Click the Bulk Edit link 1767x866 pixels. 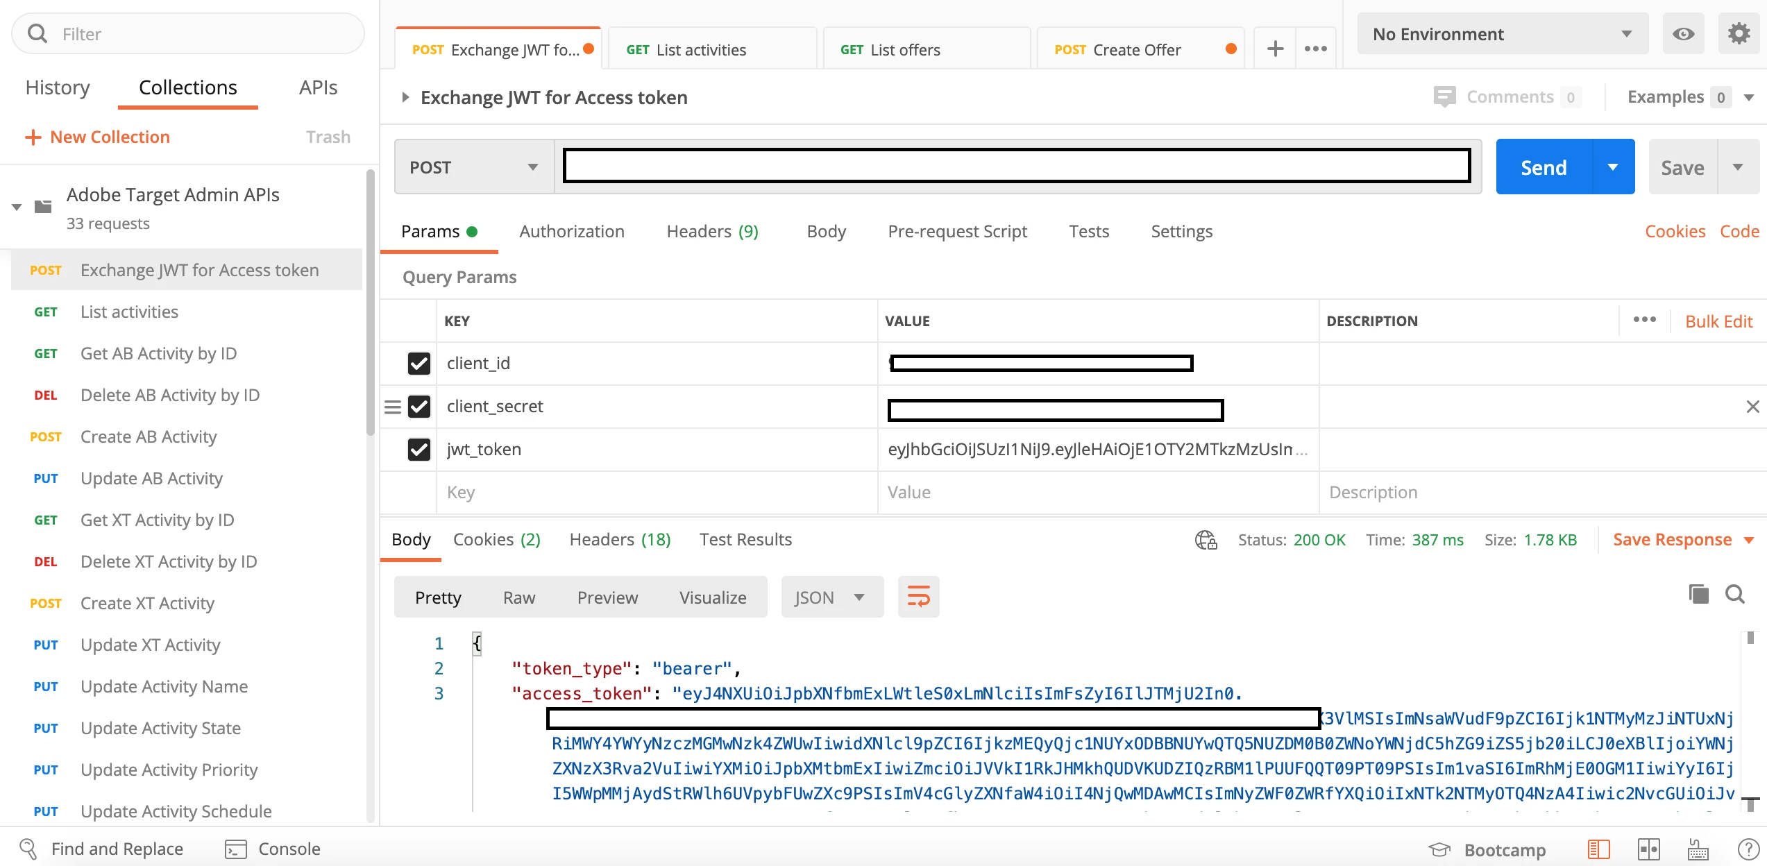click(1718, 321)
